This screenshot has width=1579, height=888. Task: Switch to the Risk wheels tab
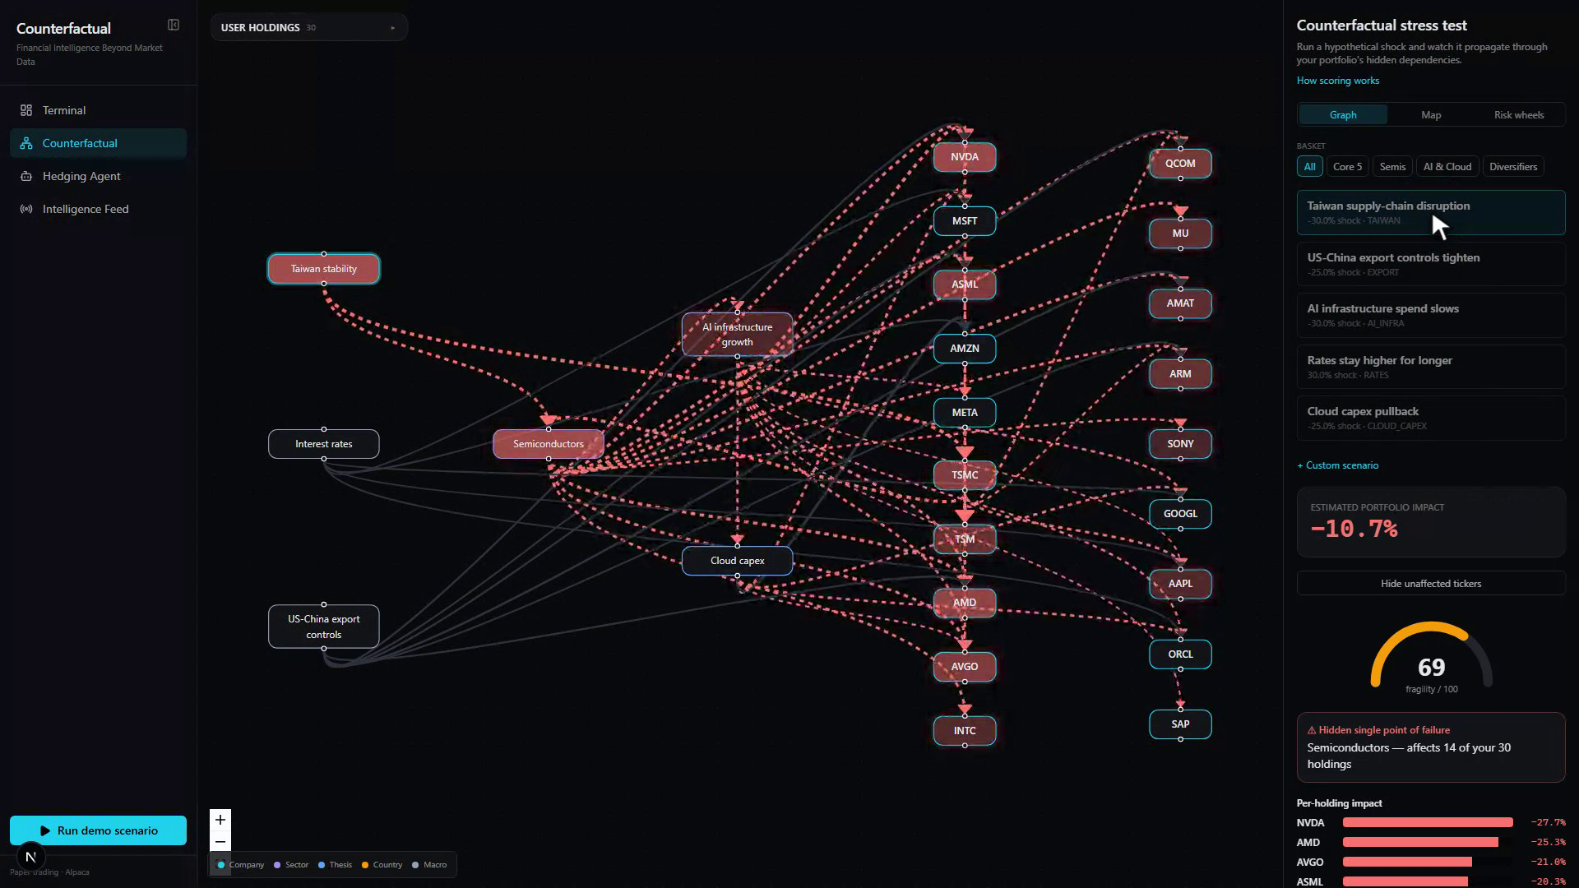(1519, 115)
